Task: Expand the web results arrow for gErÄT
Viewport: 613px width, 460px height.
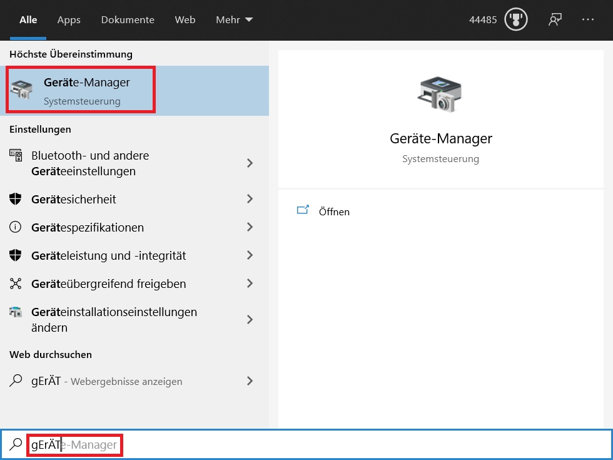Action: (250, 381)
